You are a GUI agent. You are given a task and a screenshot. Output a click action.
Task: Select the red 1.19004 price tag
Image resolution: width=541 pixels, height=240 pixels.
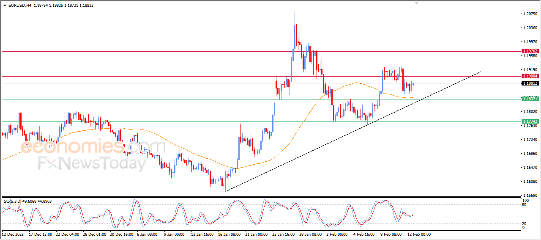coord(530,76)
